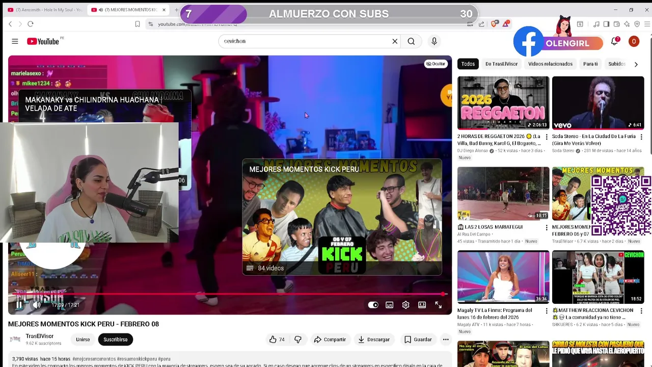Select the Videos relacionados chip
652x367 pixels.
(x=550, y=64)
